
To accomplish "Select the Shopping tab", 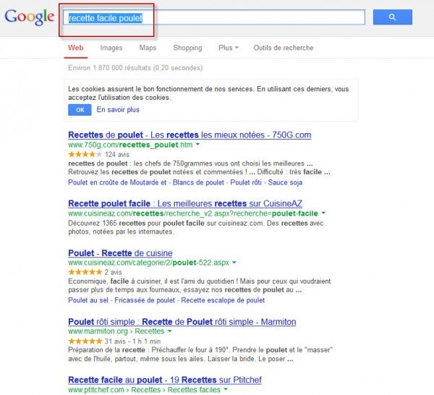I will click(187, 48).
